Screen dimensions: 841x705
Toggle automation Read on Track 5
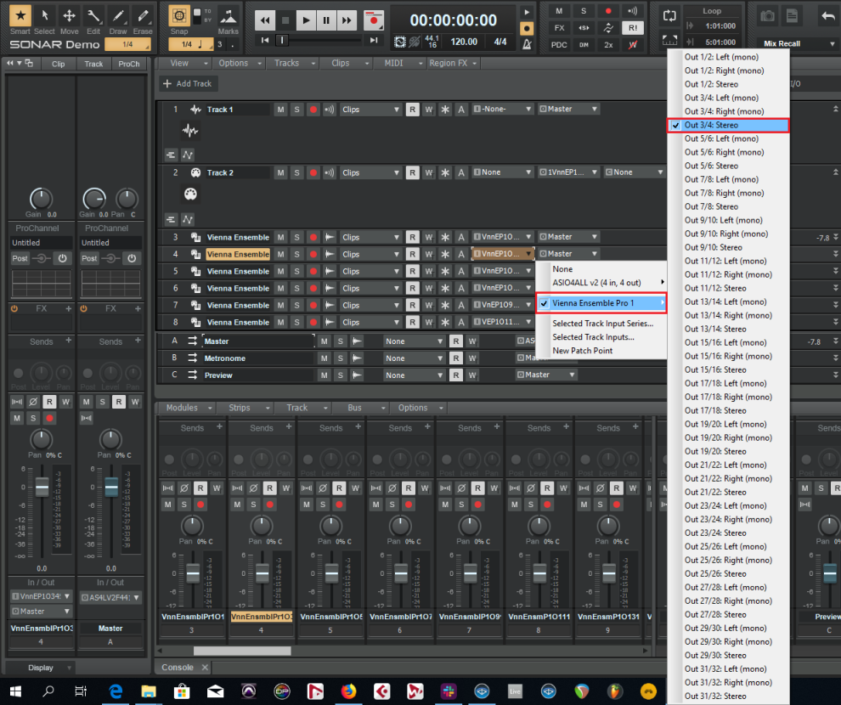412,271
